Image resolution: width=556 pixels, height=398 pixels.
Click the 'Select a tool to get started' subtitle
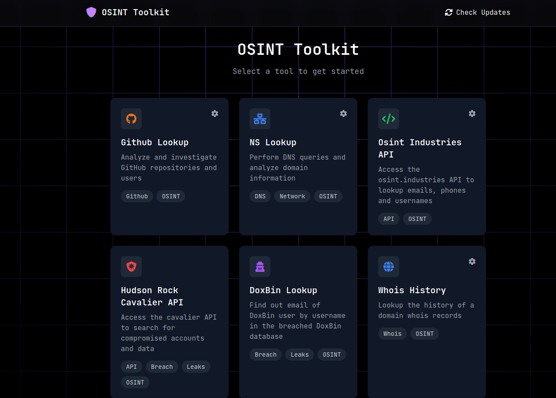[298, 71]
